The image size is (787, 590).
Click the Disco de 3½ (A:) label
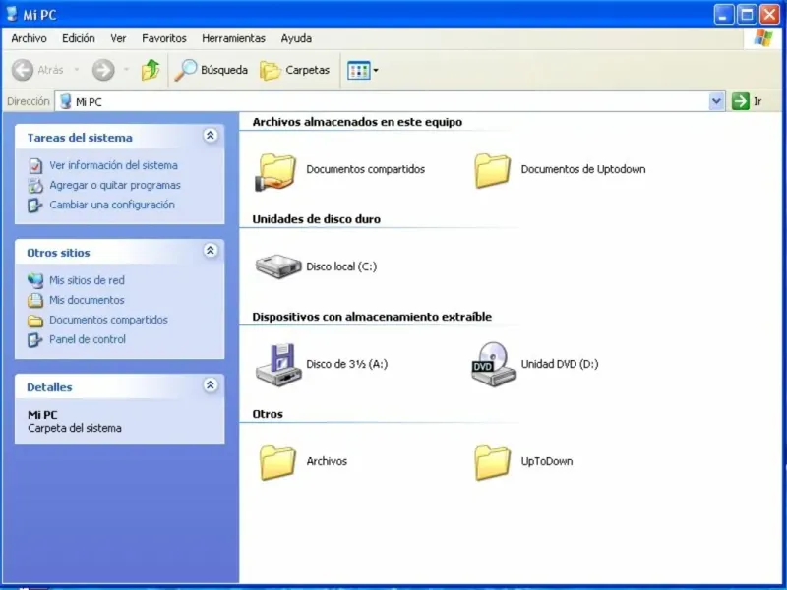(x=347, y=364)
